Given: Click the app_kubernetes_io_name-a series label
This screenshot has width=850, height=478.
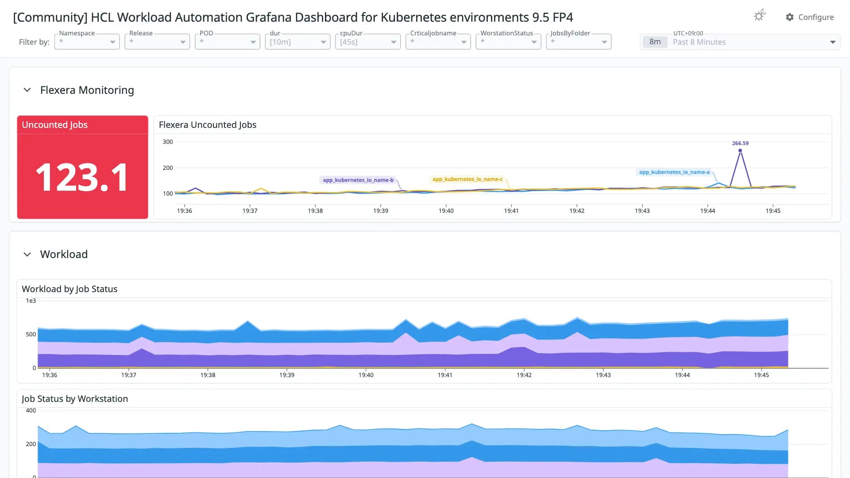Looking at the screenshot, I should pyautogui.click(x=674, y=172).
